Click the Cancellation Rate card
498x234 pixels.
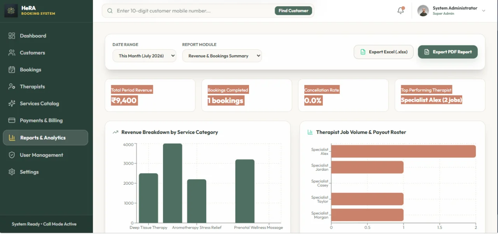pos(343,95)
